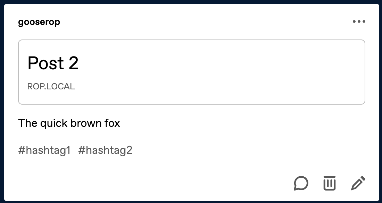Click the word "fox" in the post body

(111, 123)
